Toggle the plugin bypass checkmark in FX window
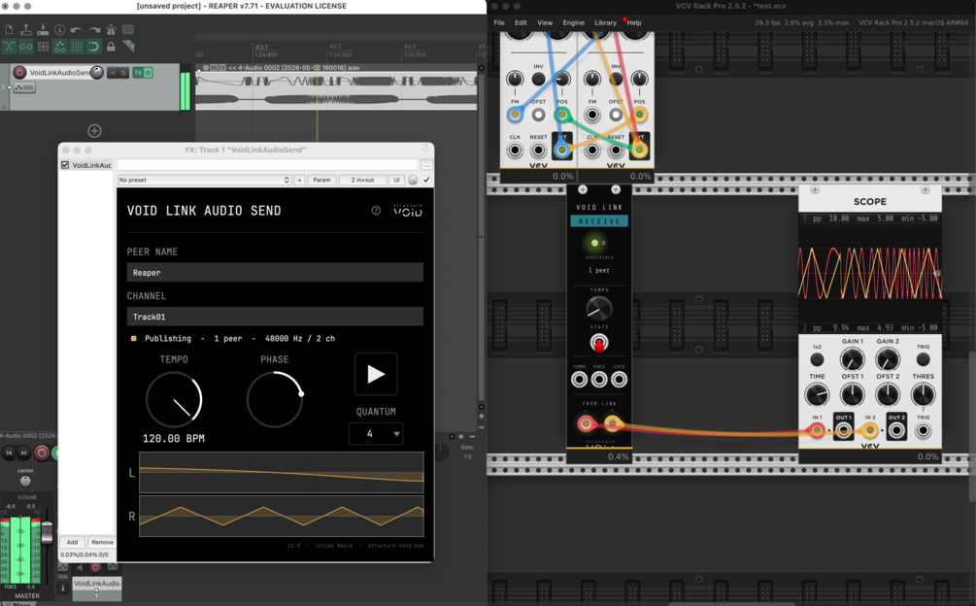The image size is (976, 606). click(426, 180)
